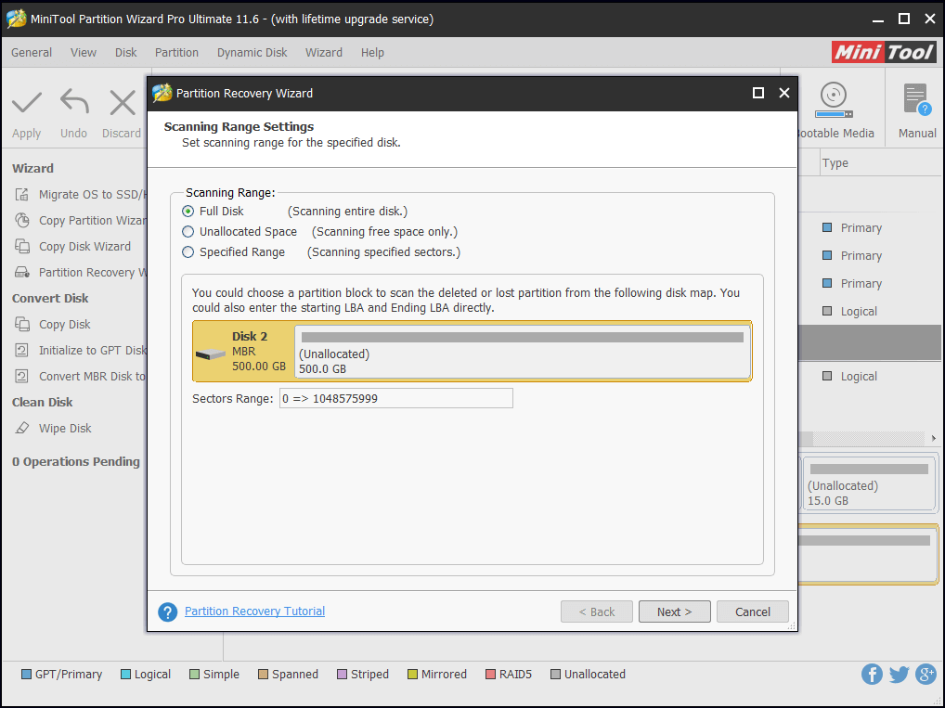Click the disabled Back button
Screen dimensions: 945x708
[x=597, y=611]
